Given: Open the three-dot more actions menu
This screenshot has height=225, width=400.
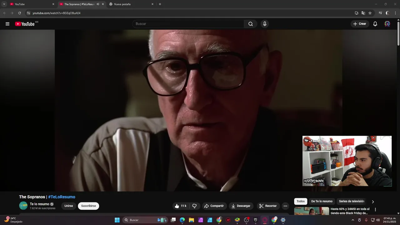Looking at the screenshot, I should (x=285, y=206).
